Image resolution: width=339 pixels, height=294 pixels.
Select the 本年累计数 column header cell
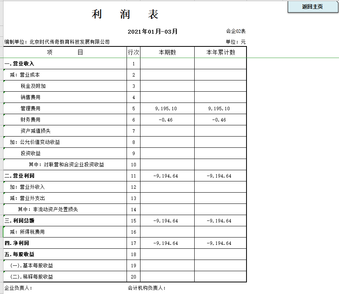(x=220, y=52)
